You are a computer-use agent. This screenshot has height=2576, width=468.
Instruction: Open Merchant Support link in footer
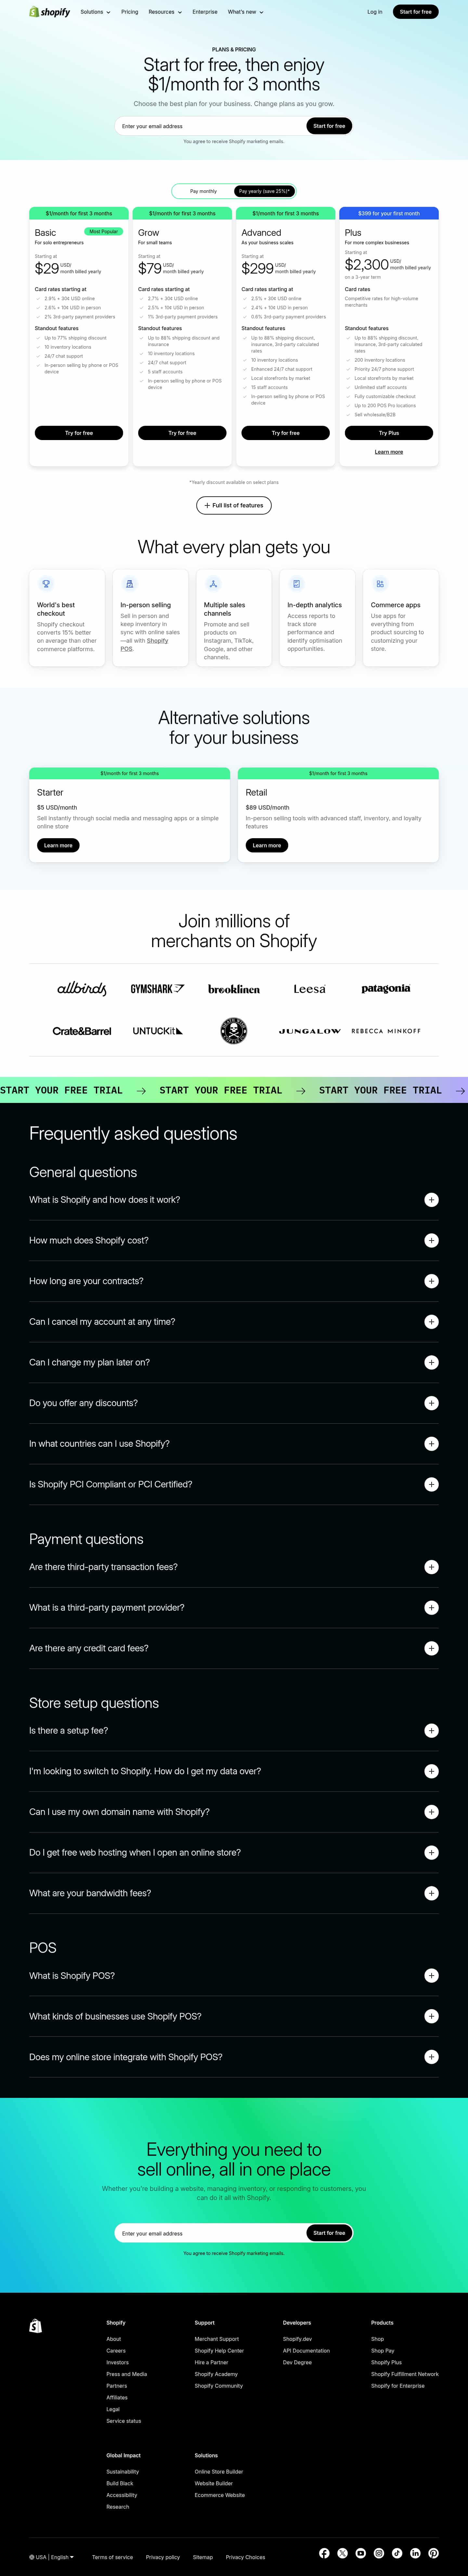(x=217, y=2339)
